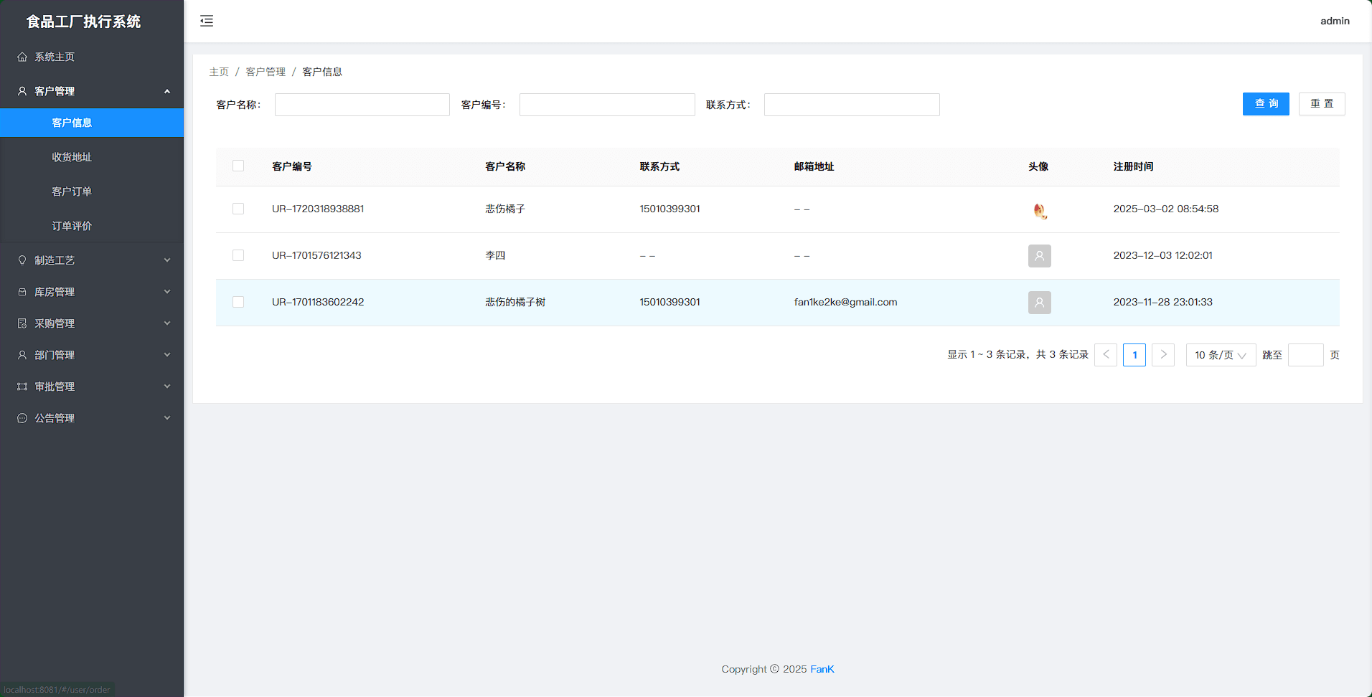Select the checkbox for customer 李四
Screen dimensions: 1372x697
238,255
